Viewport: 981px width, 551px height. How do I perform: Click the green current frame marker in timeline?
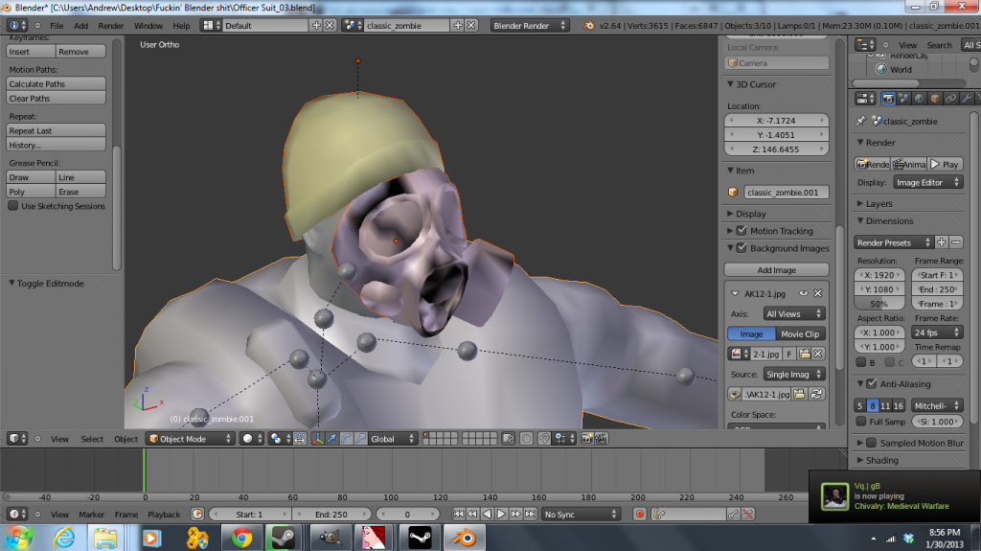coord(144,471)
